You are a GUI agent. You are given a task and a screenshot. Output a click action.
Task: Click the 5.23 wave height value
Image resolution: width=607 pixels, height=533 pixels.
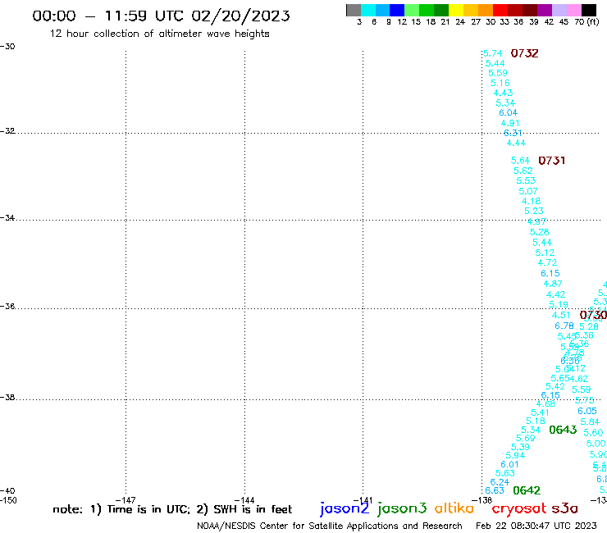(534, 211)
